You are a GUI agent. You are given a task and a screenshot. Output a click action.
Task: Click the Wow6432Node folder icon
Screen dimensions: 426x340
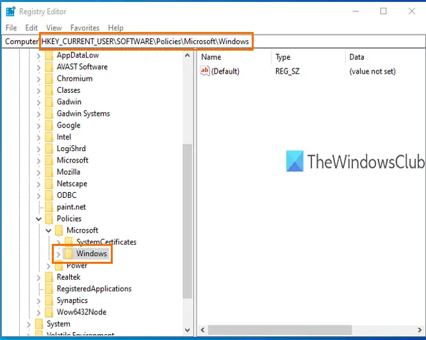[49, 312]
